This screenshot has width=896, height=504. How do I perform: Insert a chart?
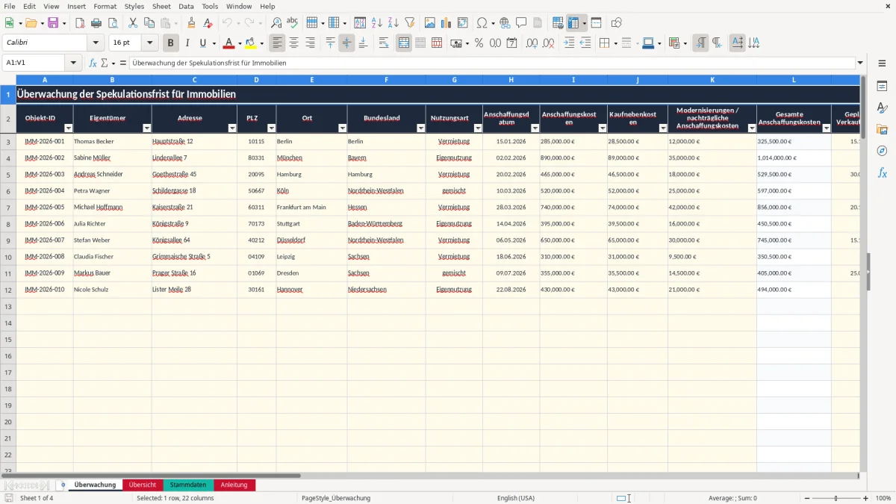pyautogui.click(x=447, y=23)
